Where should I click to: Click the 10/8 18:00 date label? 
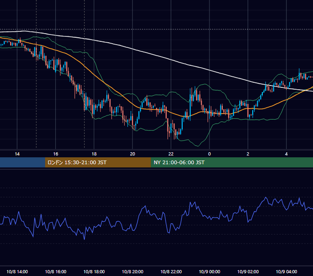click(x=94, y=271)
